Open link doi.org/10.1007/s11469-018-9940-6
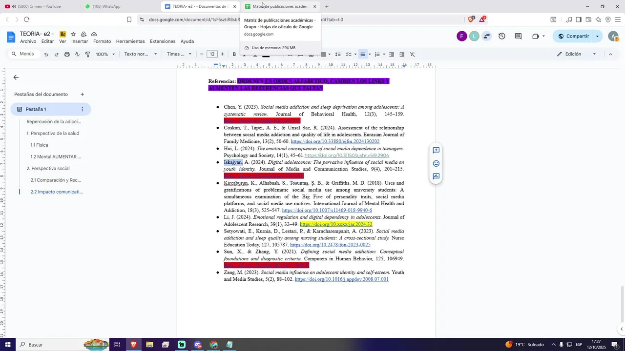The height and width of the screenshot is (351, 625). [x=327, y=211]
